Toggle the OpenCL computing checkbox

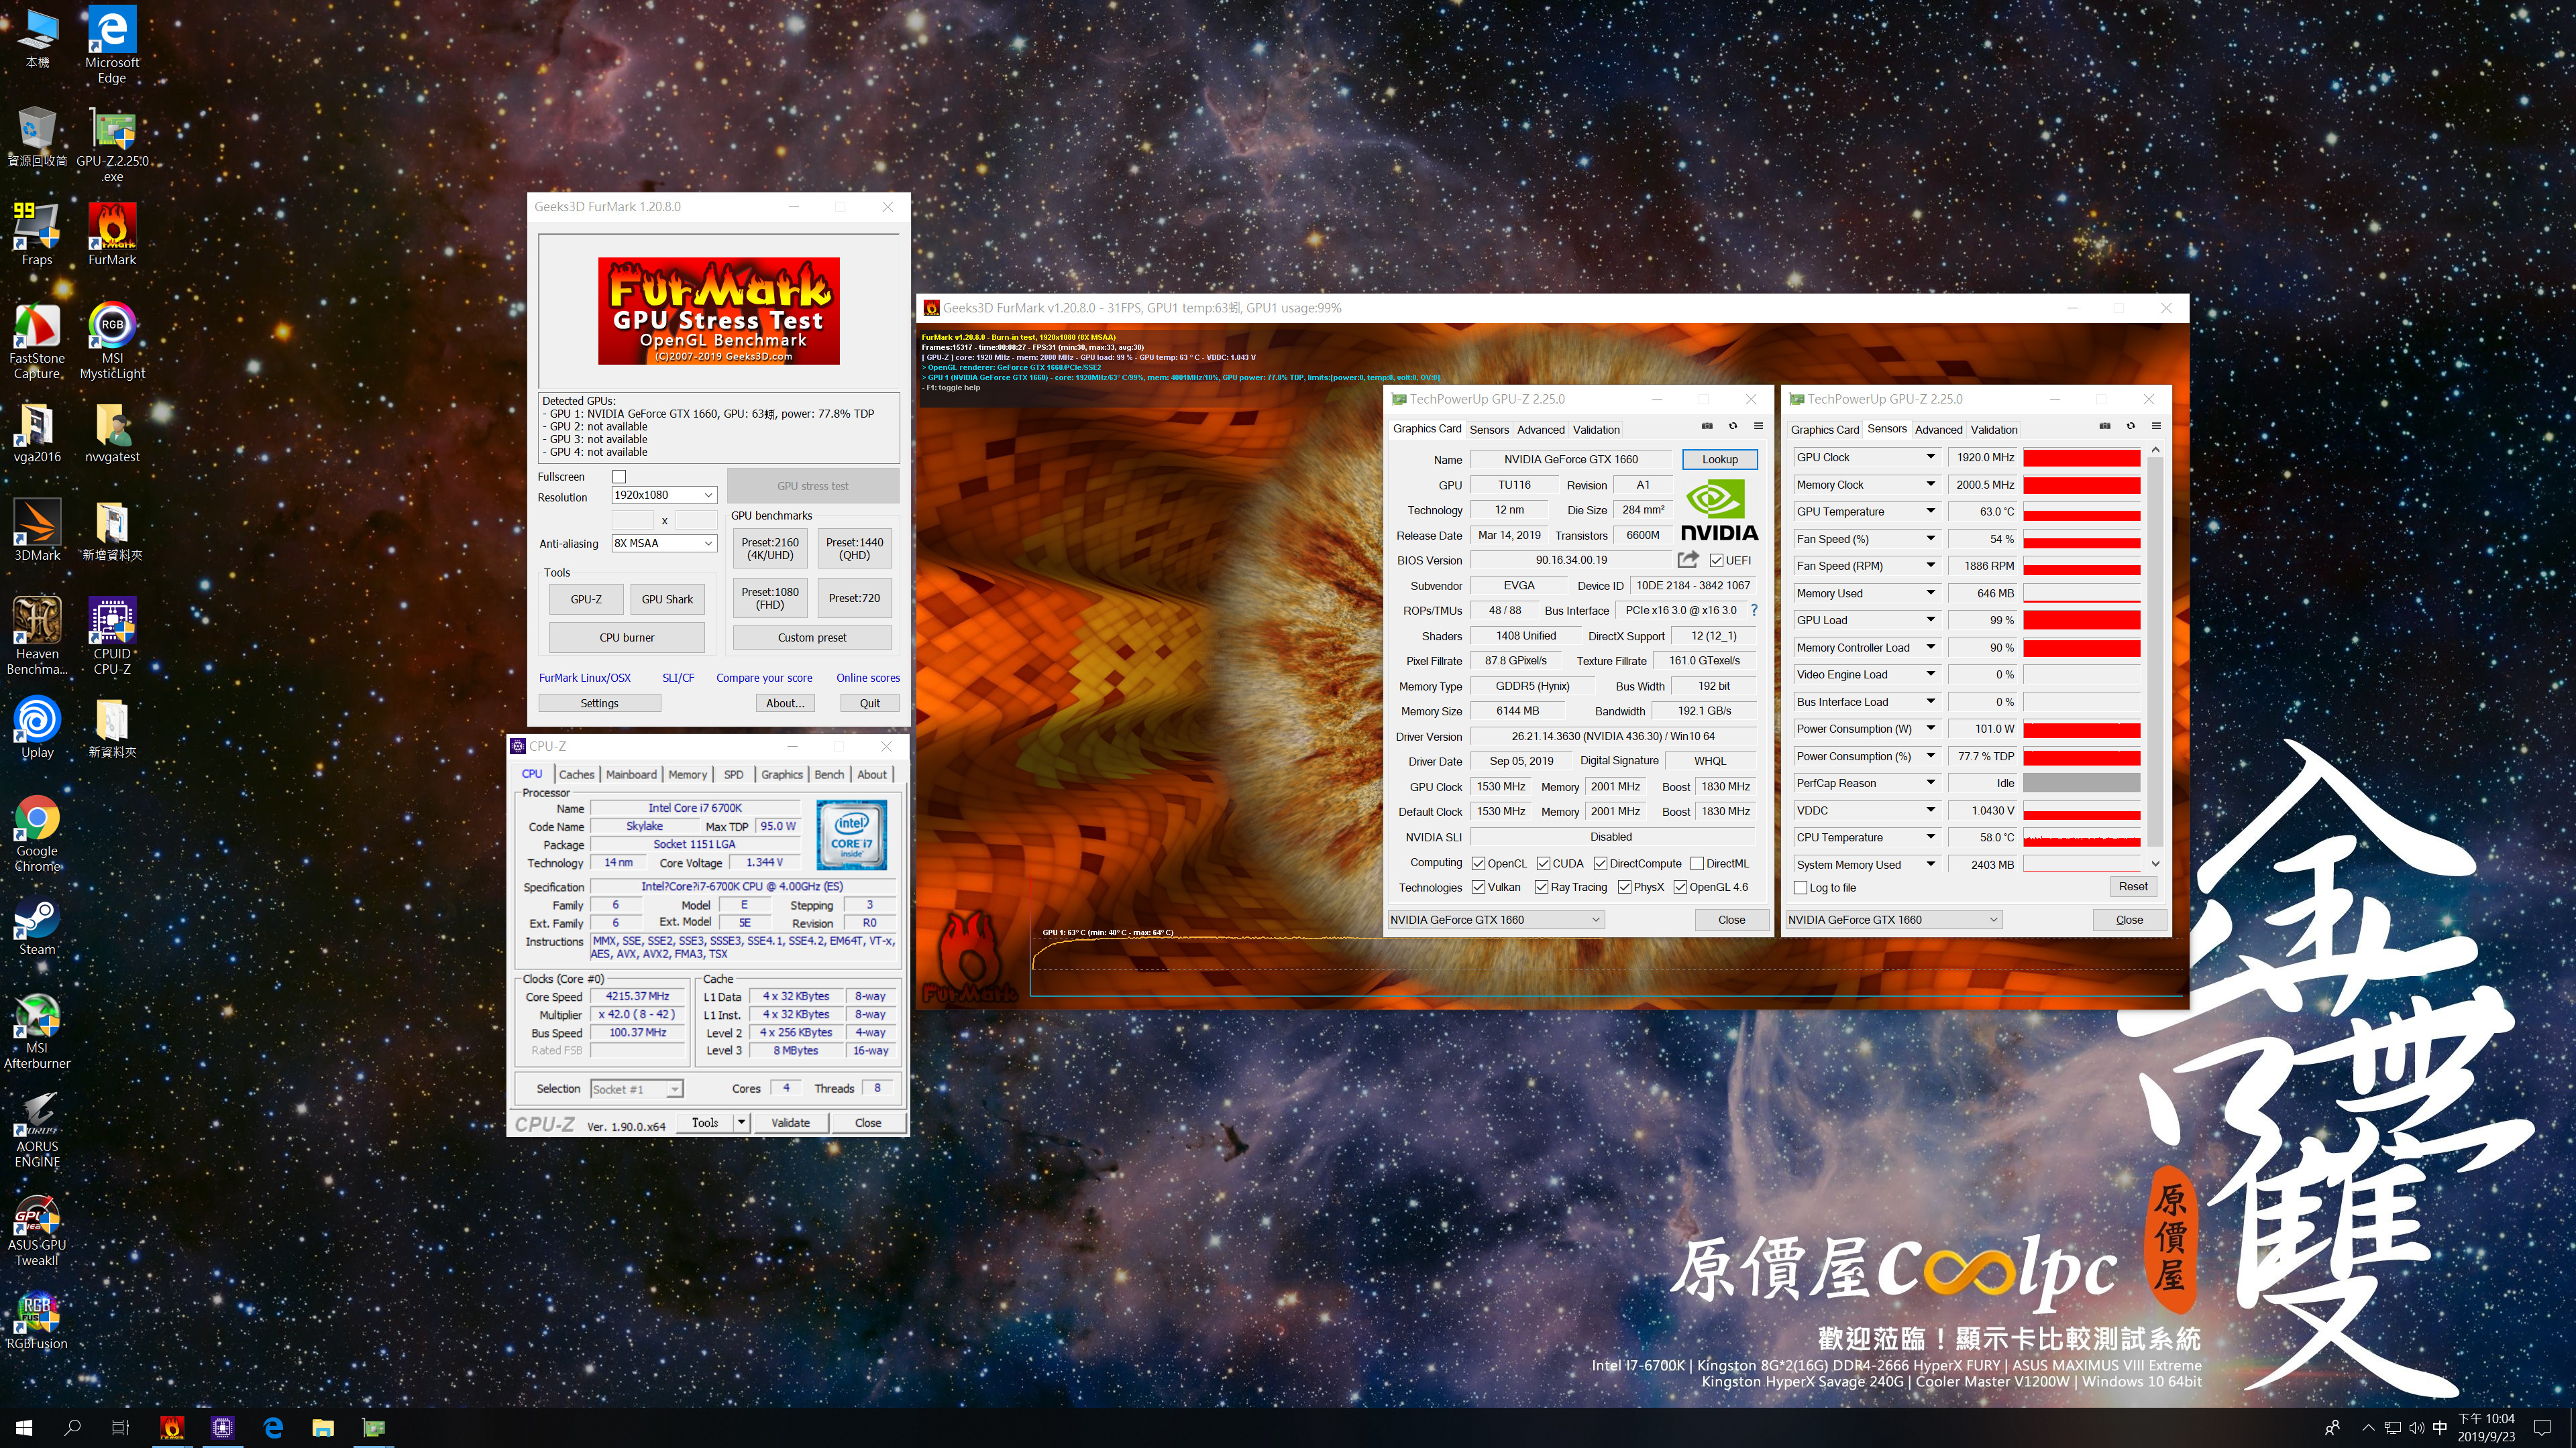click(1478, 863)
